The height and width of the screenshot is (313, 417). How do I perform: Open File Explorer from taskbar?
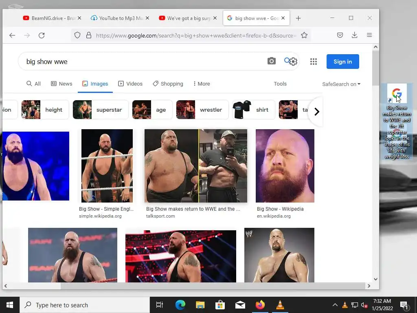200,305
